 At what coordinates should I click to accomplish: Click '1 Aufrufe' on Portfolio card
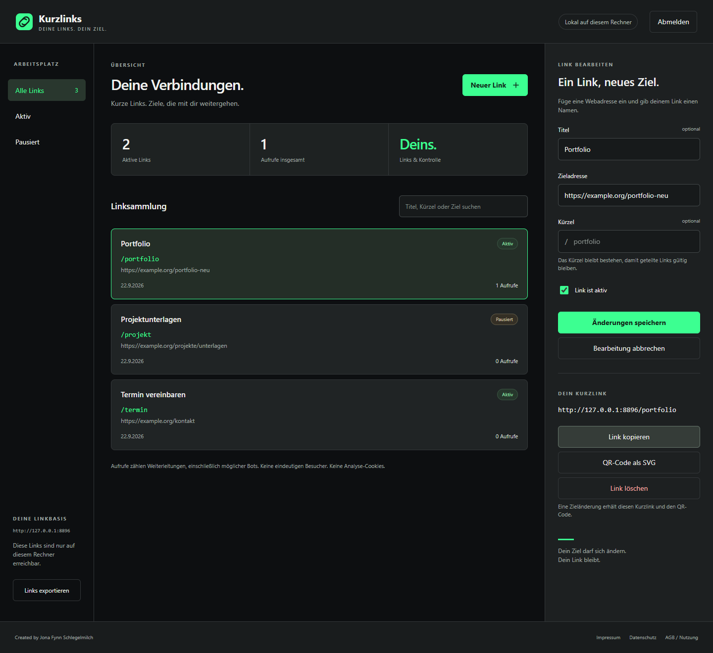coord(507,285)
